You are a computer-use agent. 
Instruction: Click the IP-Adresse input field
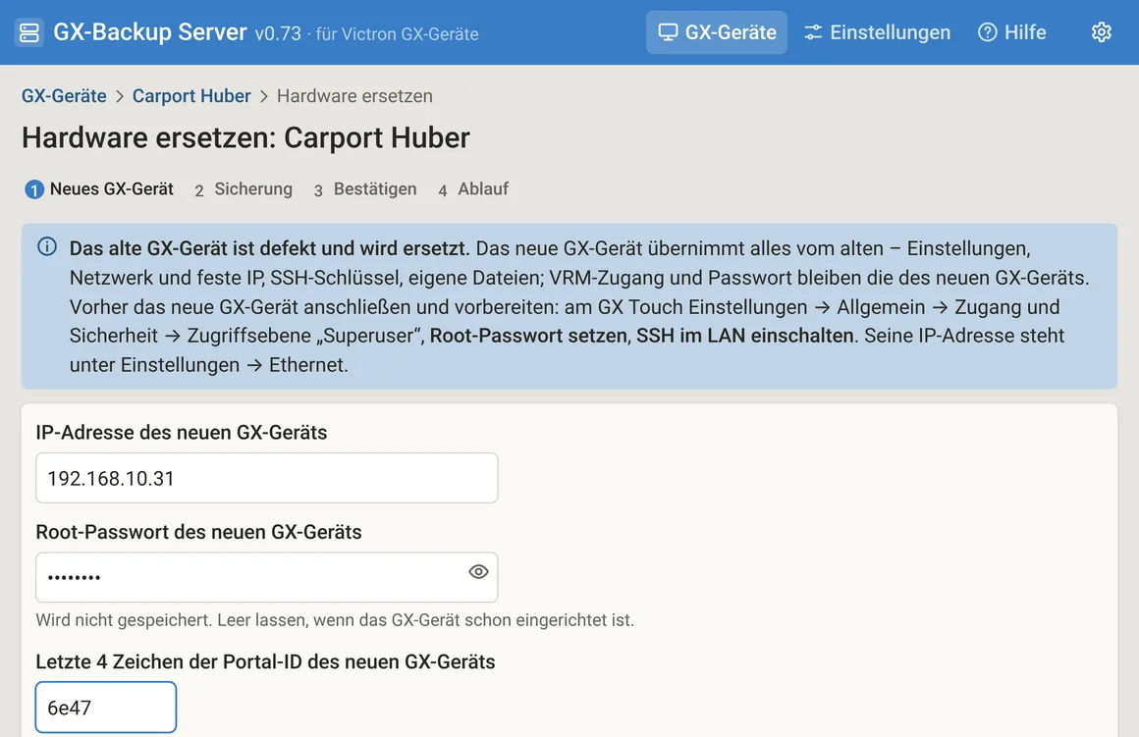pyautogui.click(x=267, y=478)
